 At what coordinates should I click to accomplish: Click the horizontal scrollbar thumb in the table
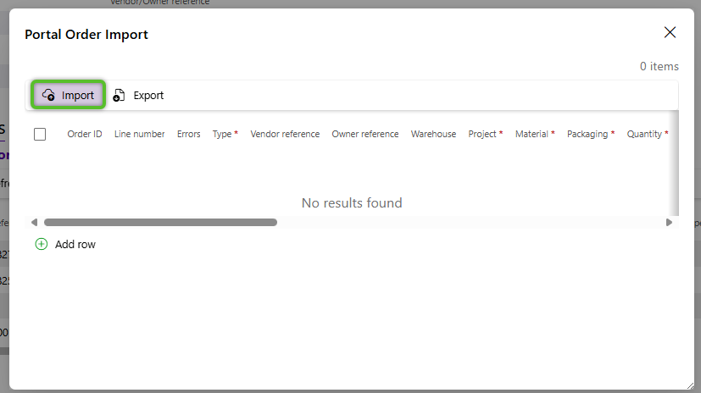160,223
